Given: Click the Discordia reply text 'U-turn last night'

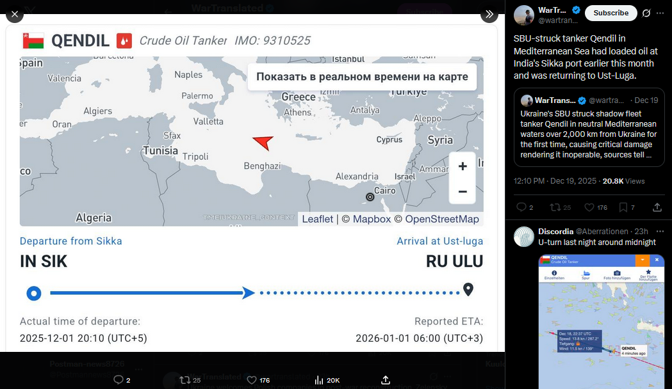Looking at the screenshot, I should click(597, 242).
